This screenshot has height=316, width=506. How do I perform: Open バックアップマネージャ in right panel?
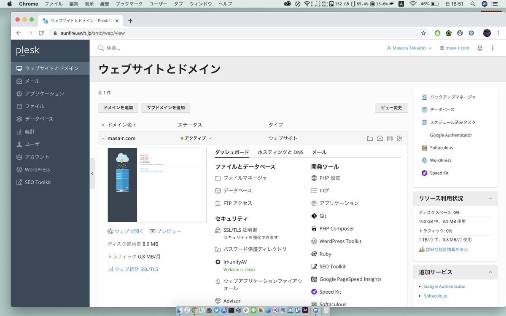[449, 97]
